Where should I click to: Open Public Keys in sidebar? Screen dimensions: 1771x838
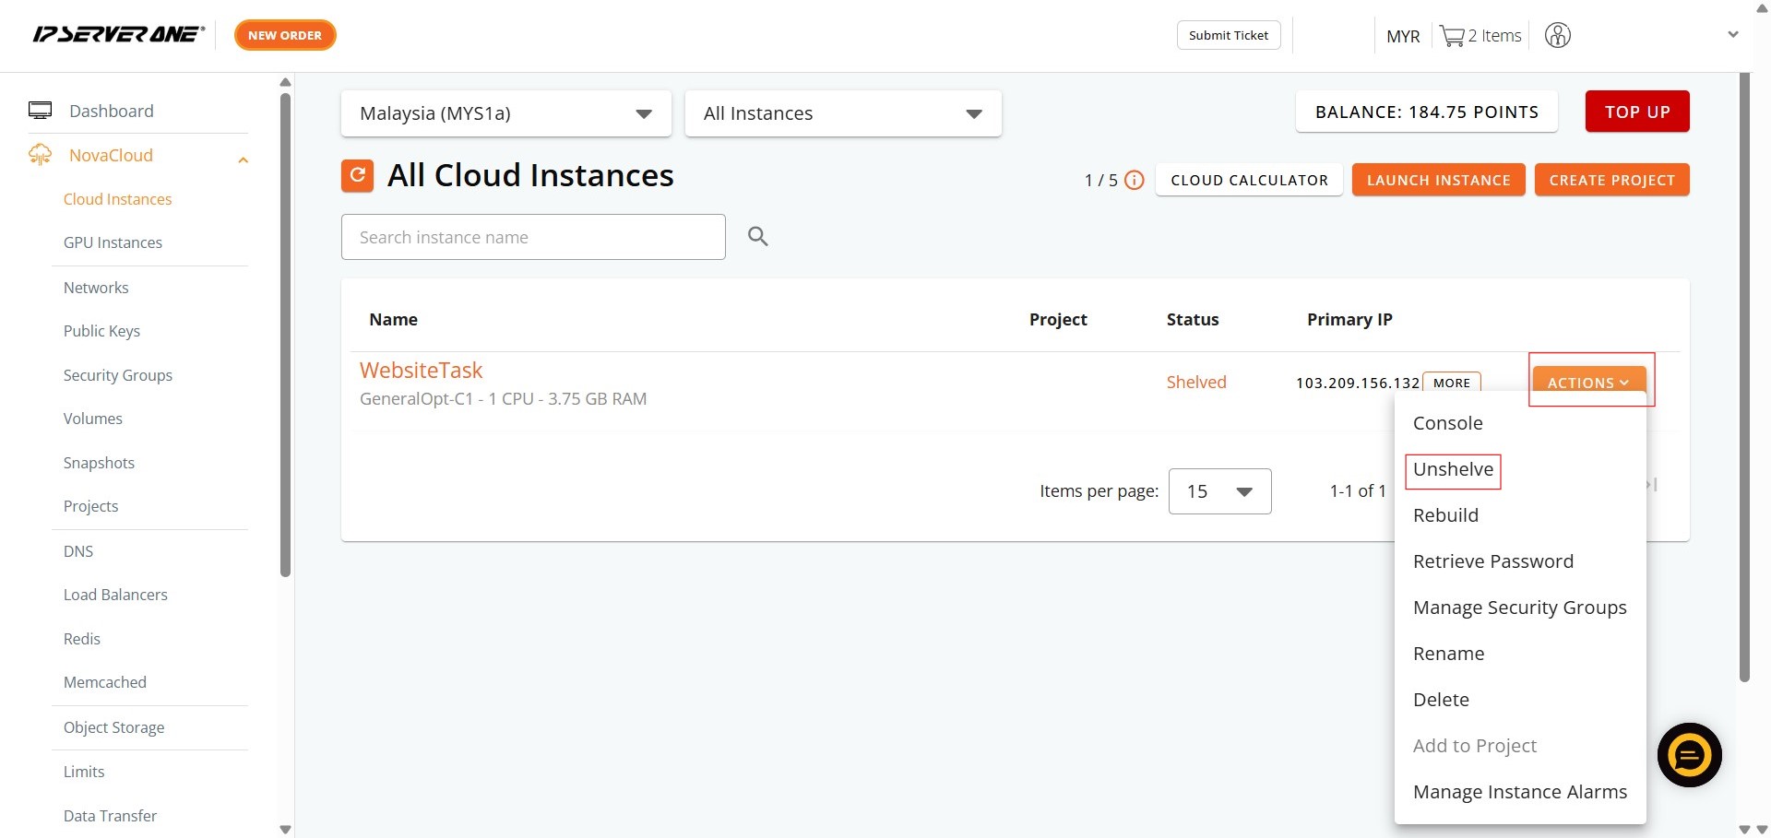101,331
